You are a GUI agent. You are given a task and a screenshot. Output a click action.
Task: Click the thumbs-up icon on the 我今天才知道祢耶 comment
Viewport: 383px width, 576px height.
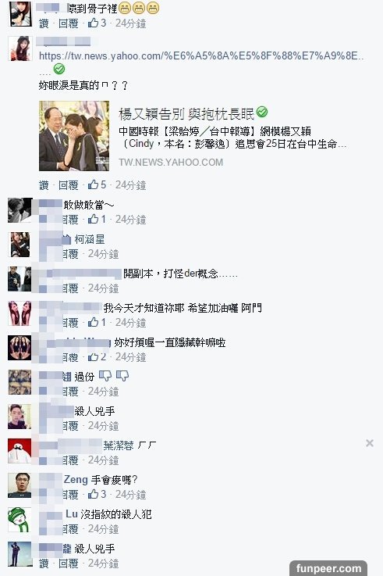click(x=93, y=322)
